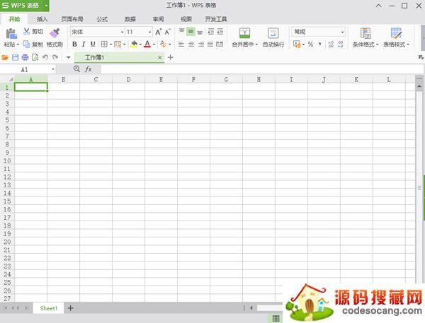Open the font size 11 dropdown
This screenshot has height=323, width=425.
149,32
